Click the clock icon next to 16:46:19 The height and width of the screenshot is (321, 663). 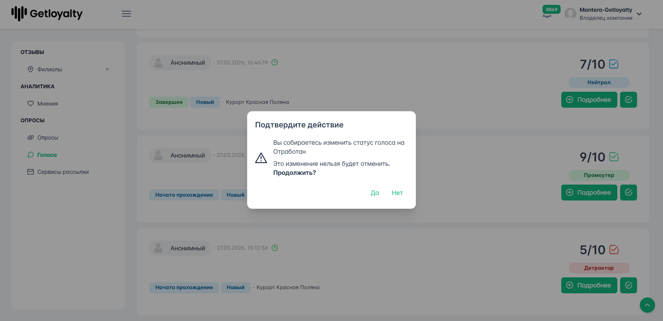pos(275,62)
